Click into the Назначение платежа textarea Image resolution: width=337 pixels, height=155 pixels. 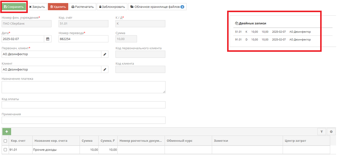coord(83,87)
